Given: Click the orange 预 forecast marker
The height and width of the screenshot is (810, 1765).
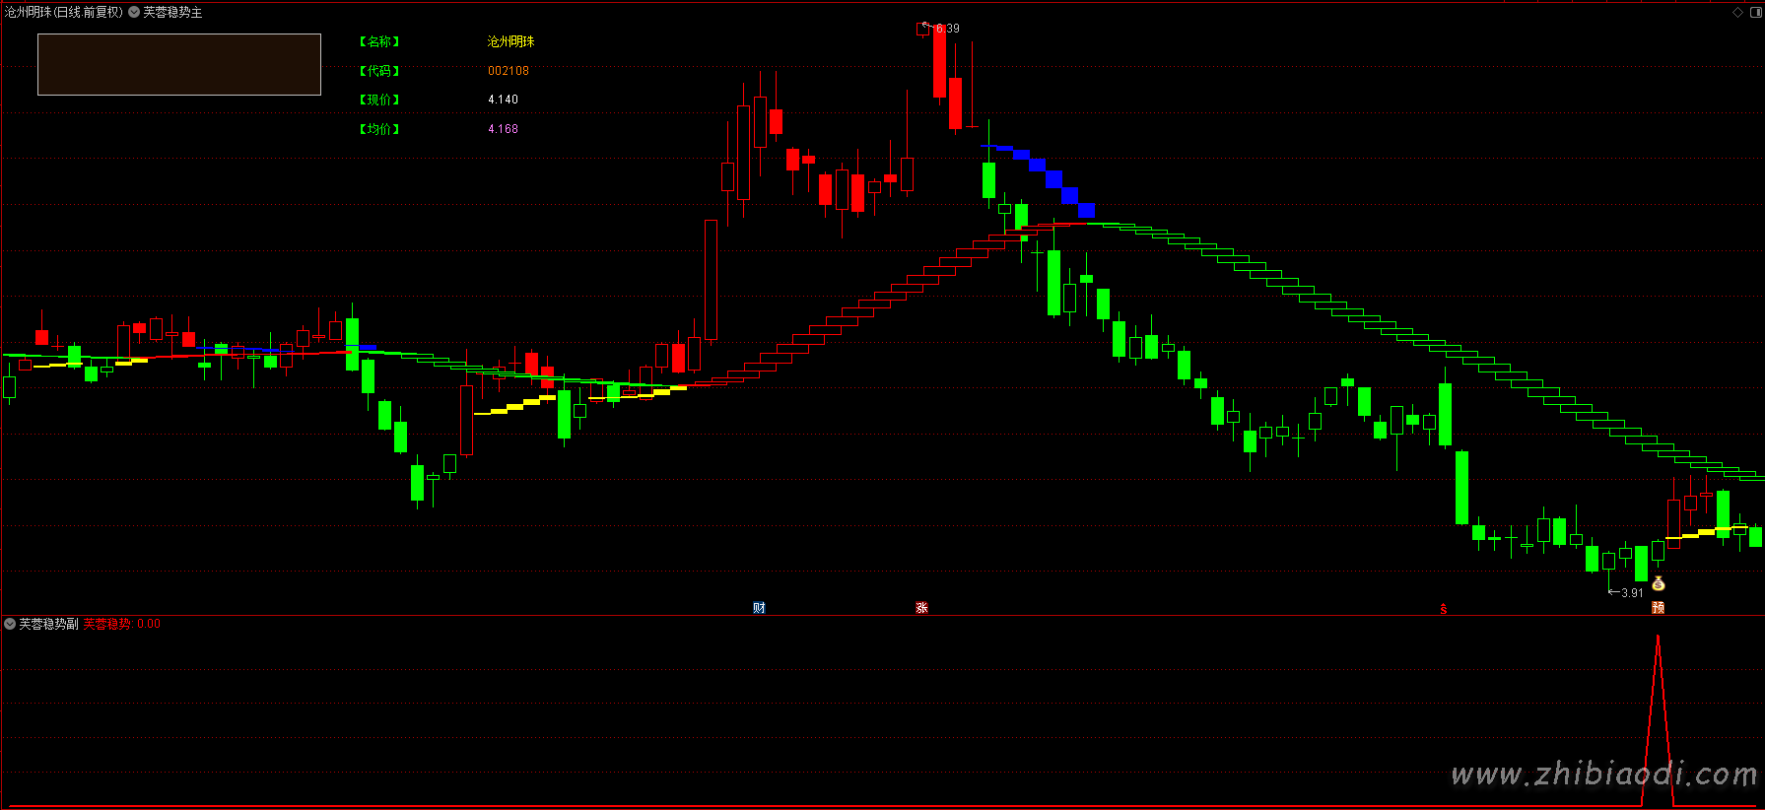Looking at the screenshot, I should pyautogui.click(x=1659, y=608).
